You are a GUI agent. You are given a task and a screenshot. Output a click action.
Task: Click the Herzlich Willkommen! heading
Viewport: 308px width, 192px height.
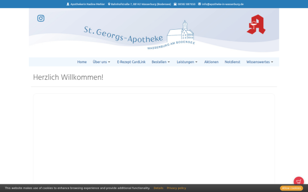(68, 77)
